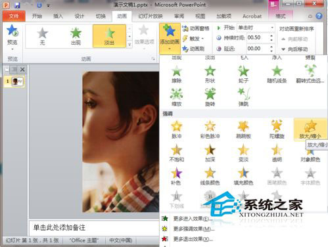The height and width of the screenshot is (247, 328).
Task: Select the 出现 (Appear) animation in gallery
Action: click(x=76, y=36)
